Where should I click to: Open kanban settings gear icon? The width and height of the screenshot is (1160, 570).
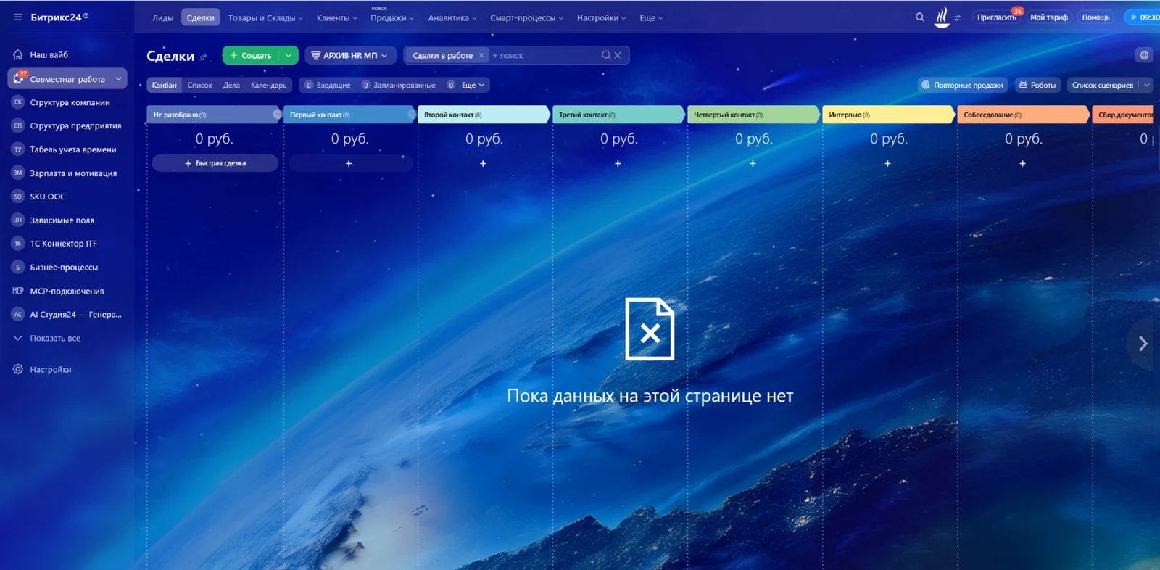(x=1144, y=55)
